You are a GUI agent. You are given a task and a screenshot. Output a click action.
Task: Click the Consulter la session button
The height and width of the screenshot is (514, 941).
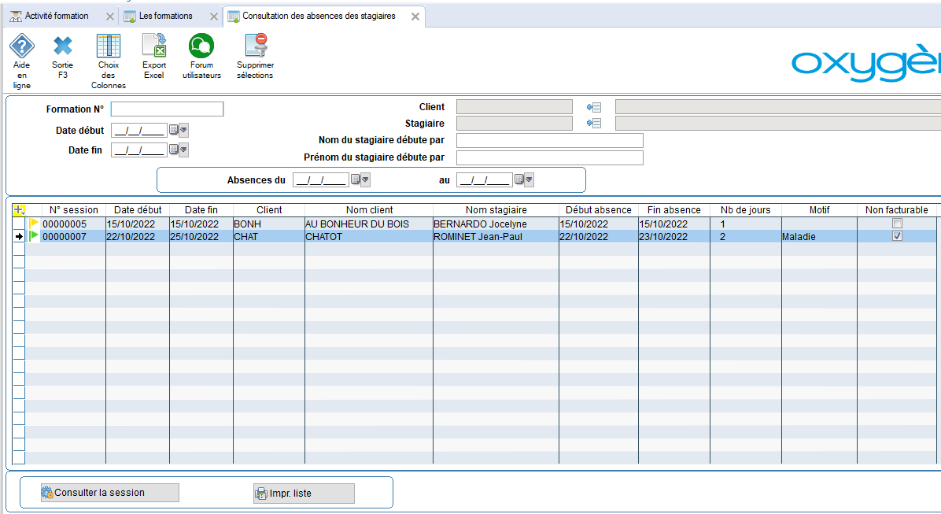(100, 493)
